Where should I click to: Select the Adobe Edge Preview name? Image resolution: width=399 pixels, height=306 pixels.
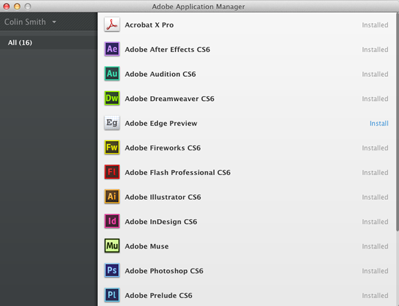point(161,124)
